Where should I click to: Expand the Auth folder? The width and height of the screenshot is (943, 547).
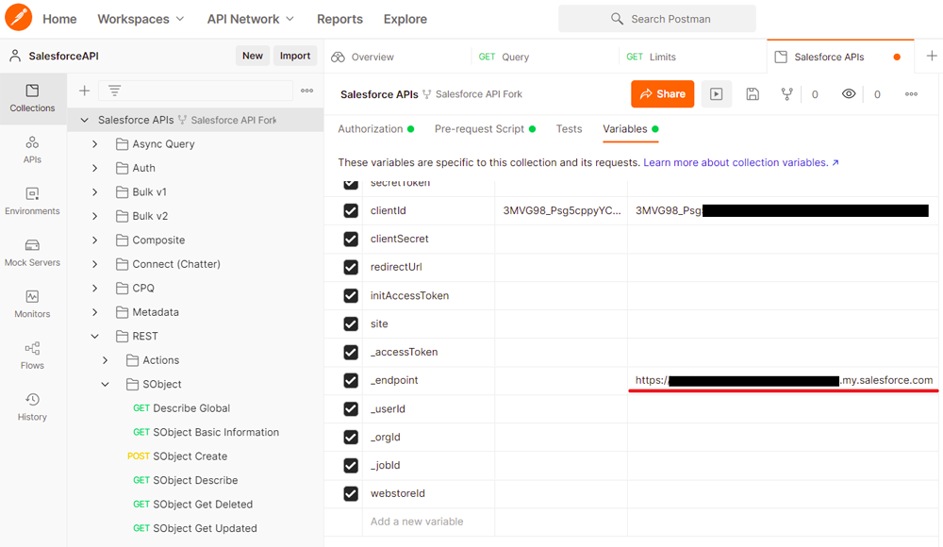click(94, 168)
